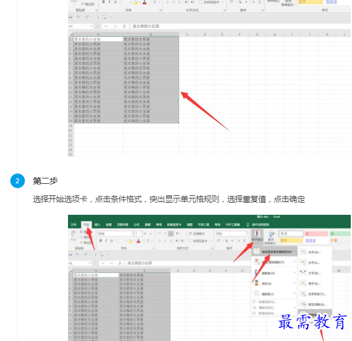
Task: Switch to 数据 tab in lower Excel
Action: [147, 225]
